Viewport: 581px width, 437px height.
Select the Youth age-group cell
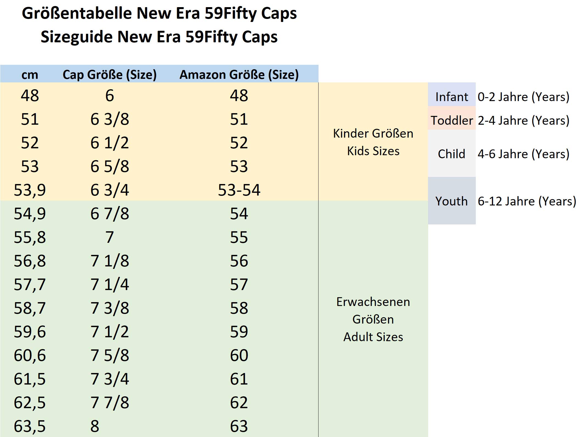pyautogui.click(x=452, y=201)
